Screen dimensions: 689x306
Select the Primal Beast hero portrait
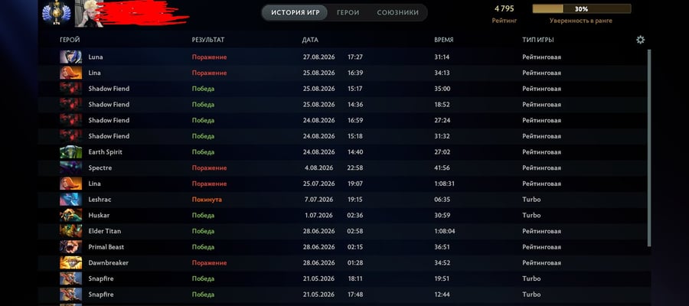[70, 247]
